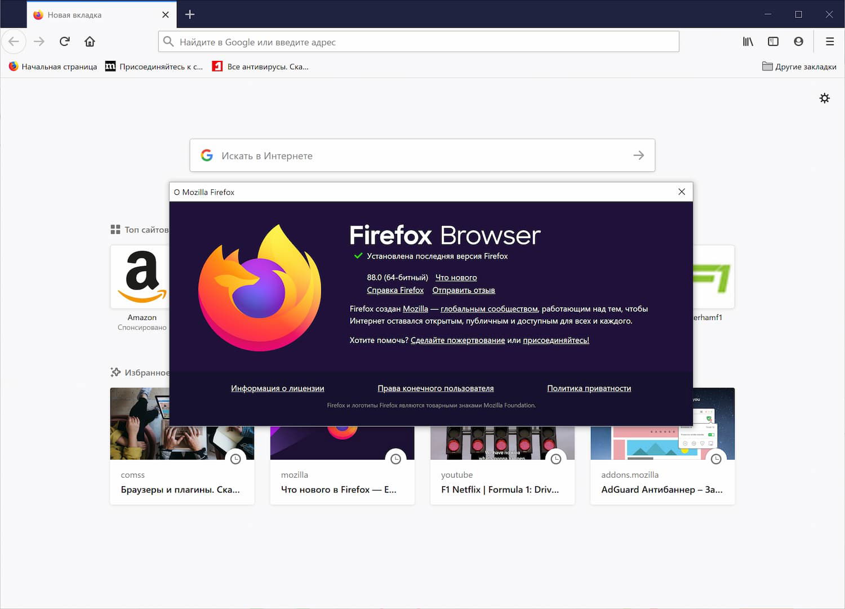Click 'Установлена последняя версия Firefox' status text
The width and height of the screenshot is (845, 609).
point(437,256)
